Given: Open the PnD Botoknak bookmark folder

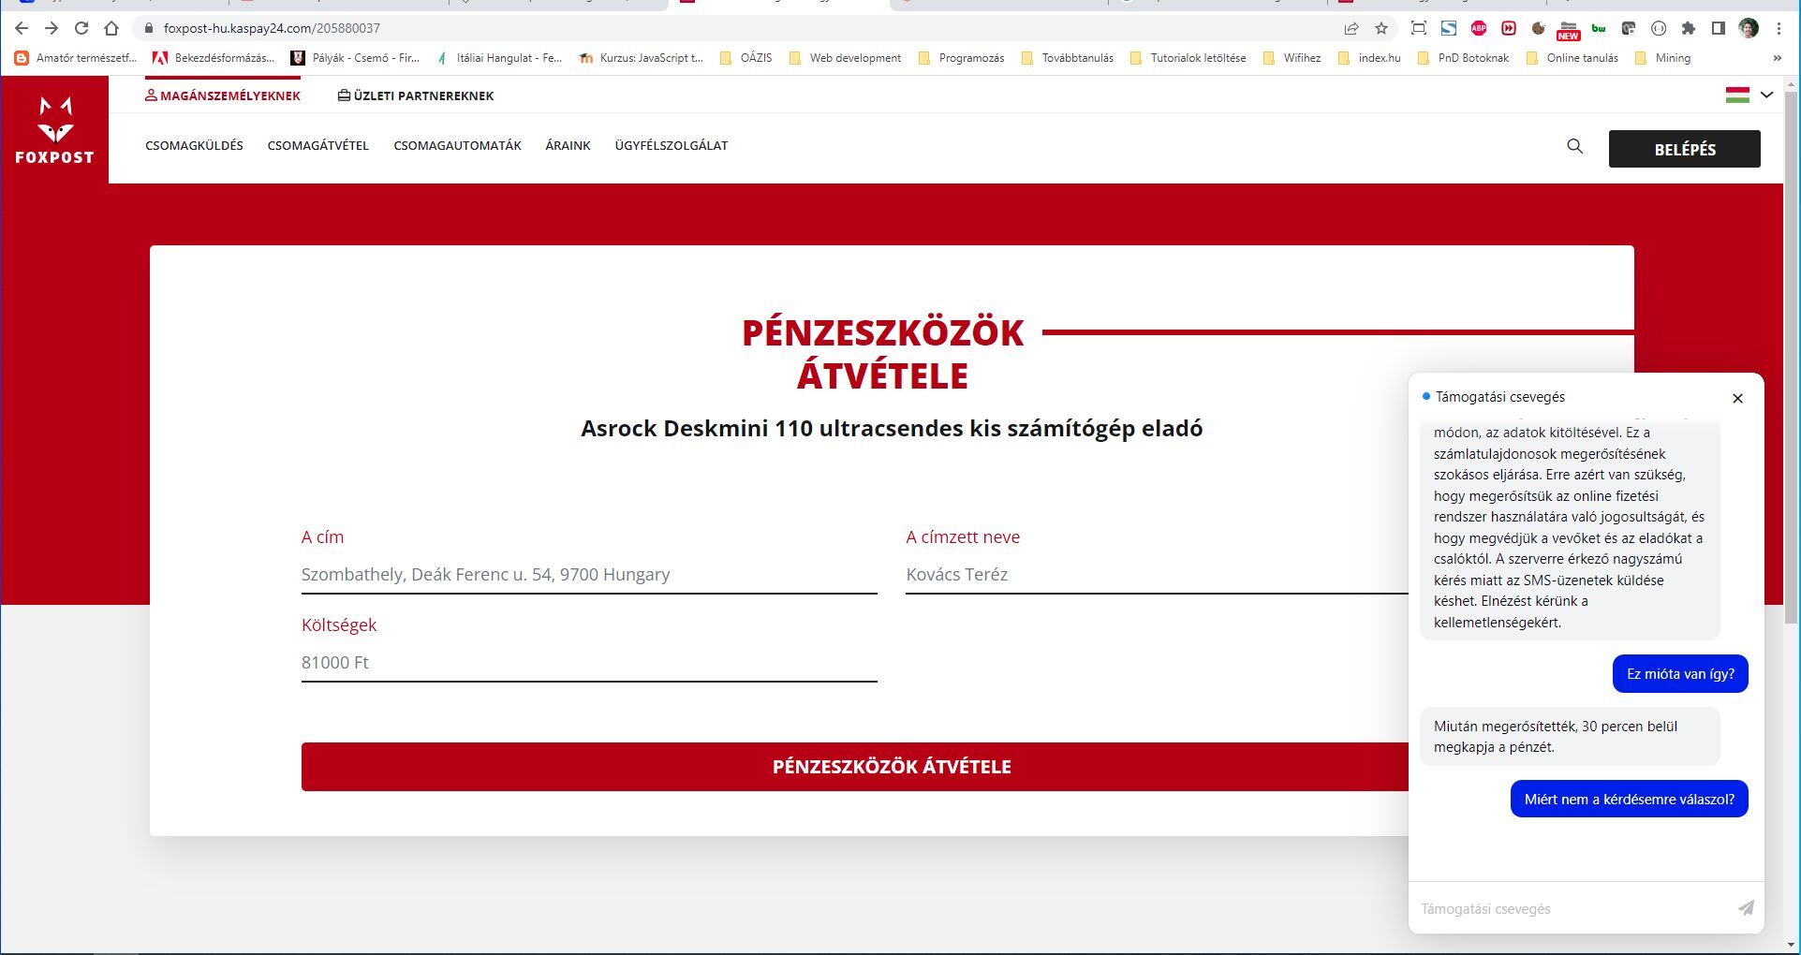Looking at the screenshot, I should pyautogui.click(x=1463, y=58).
